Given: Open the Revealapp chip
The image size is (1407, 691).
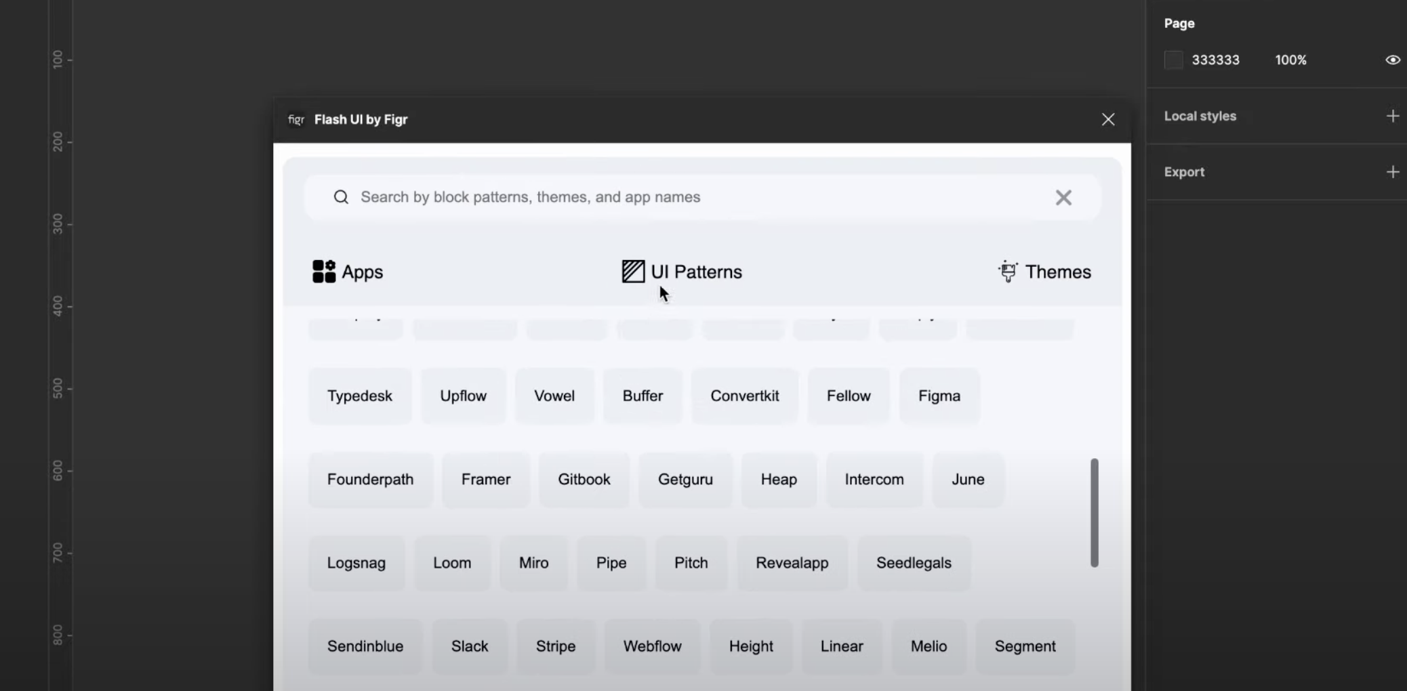Looking at the screenshot, I should tap(792, 563).
